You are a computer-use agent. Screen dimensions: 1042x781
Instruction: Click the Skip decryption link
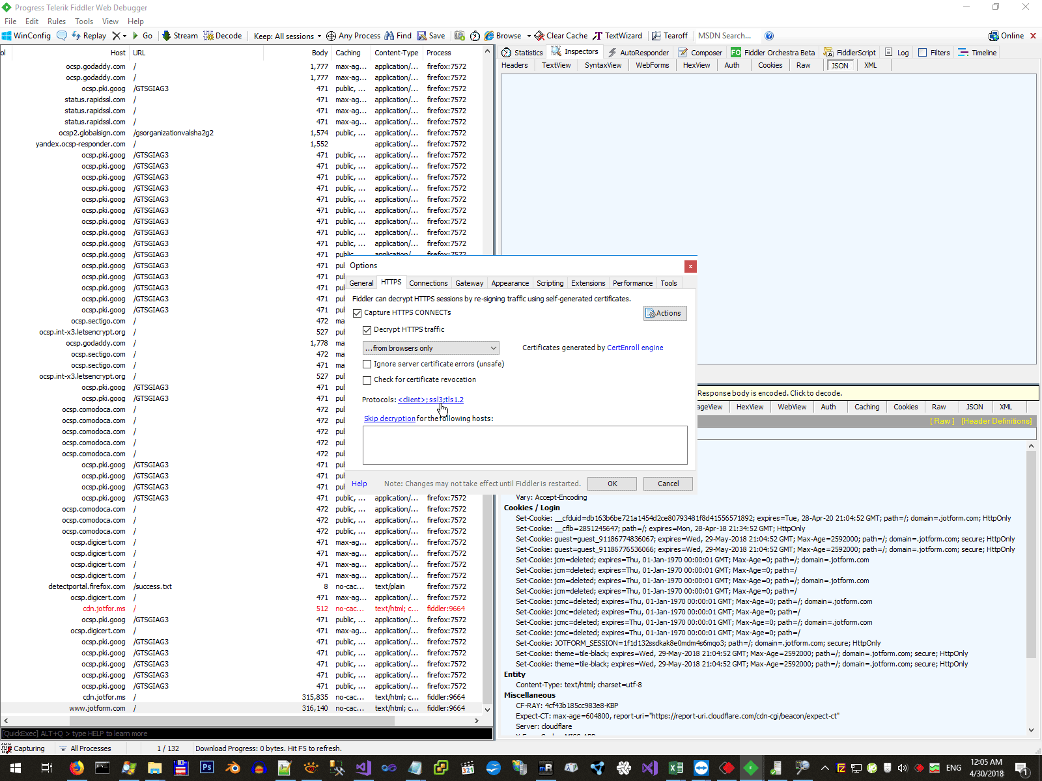click(x=389, y=418)
